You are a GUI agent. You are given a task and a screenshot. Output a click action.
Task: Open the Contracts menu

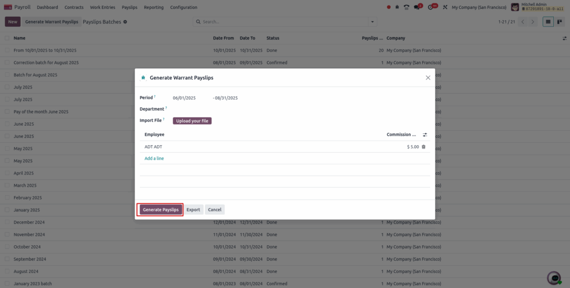coord(74,7)
